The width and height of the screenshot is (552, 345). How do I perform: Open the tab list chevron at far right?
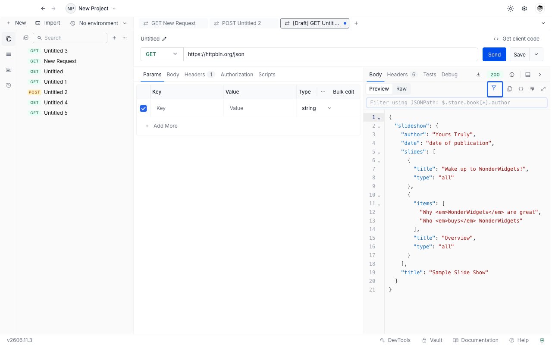click(x=543, y=23)
